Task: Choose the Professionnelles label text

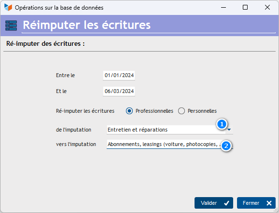Action: (154, 111)
